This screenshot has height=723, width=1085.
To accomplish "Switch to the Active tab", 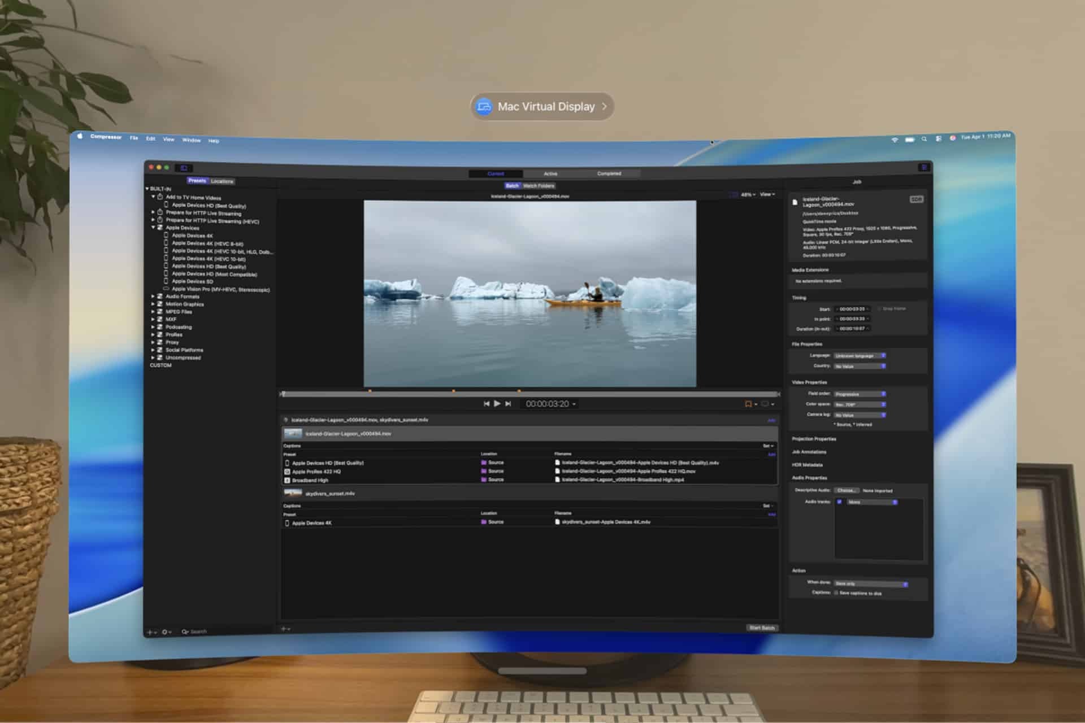I will point(550,173).
